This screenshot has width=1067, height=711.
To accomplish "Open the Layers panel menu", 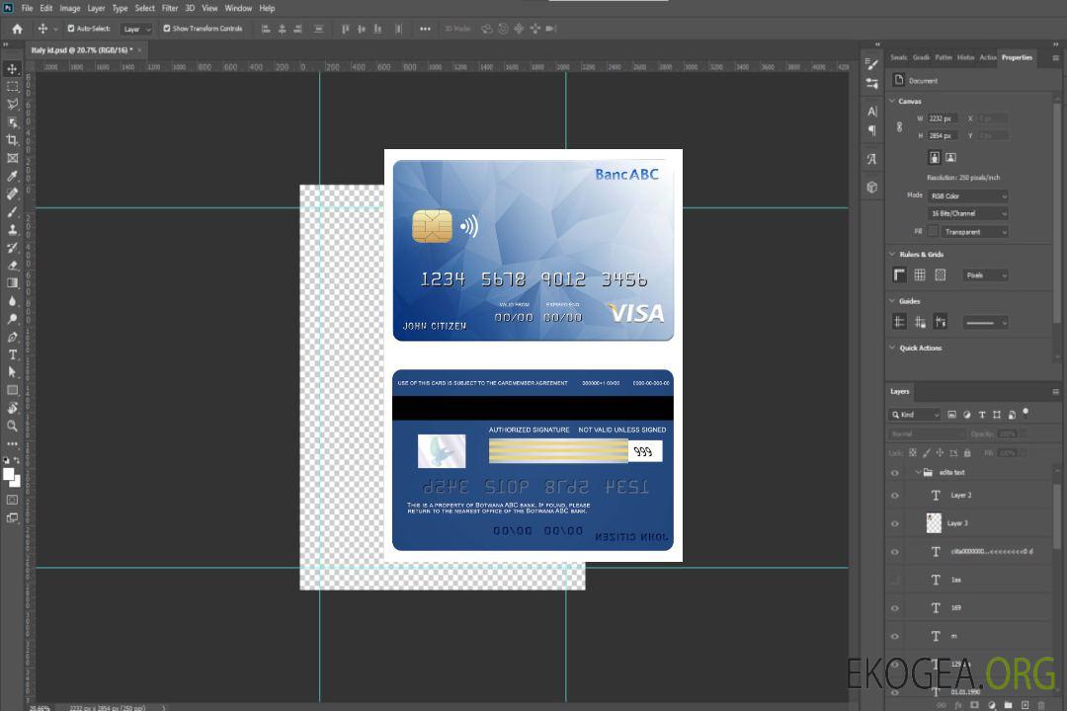I will pyautogui.click(x=1055, y=392).
